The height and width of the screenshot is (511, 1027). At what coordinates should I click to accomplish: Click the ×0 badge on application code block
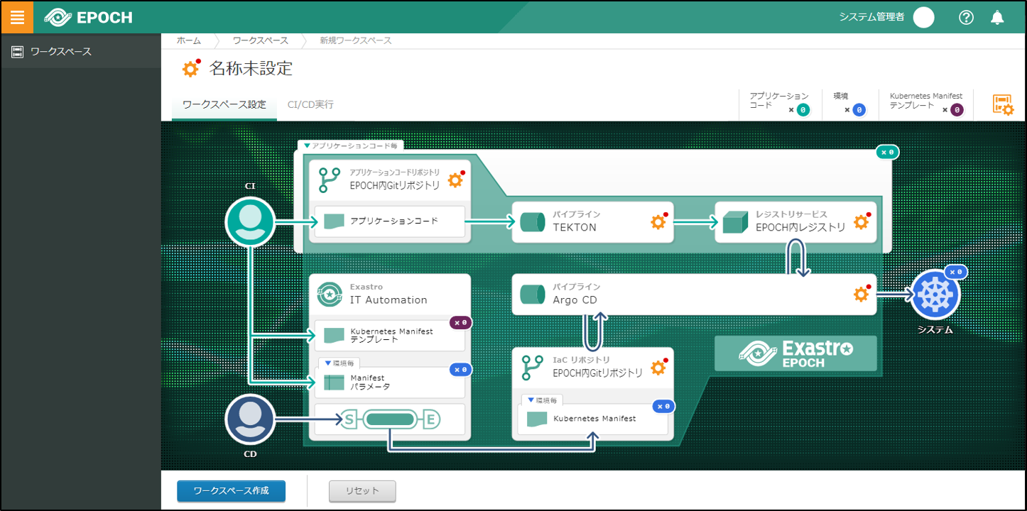coord(886,152)
